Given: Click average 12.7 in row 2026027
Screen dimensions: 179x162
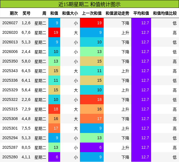Looking at the screenshot, I should 141,23.
